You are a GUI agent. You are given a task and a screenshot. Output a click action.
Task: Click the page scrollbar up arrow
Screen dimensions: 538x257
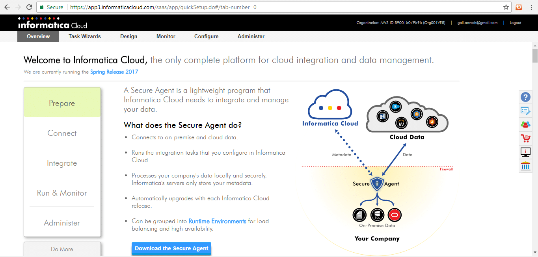pos(535,46)
